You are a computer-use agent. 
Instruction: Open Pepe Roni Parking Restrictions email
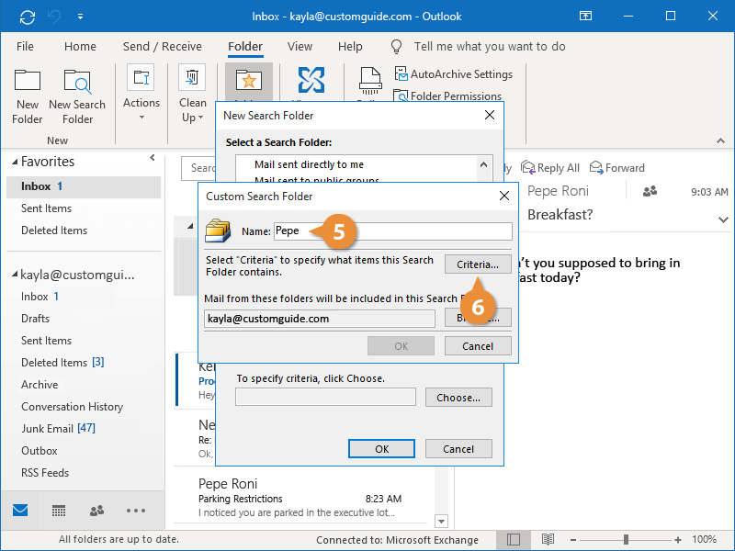click(300, 498)
